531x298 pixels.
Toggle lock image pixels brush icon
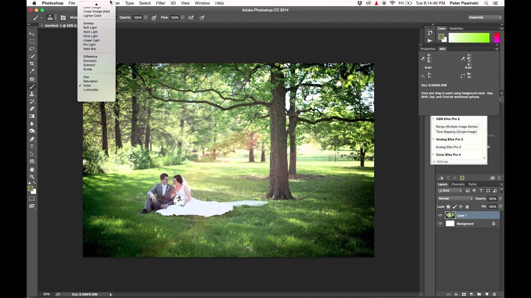(x=455, y=207)
